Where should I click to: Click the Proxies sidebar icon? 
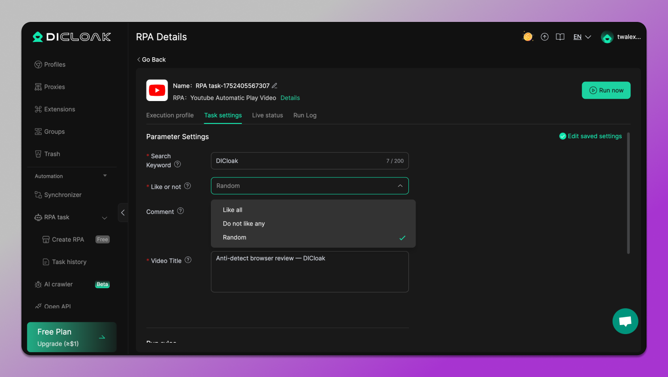(38, 87)
